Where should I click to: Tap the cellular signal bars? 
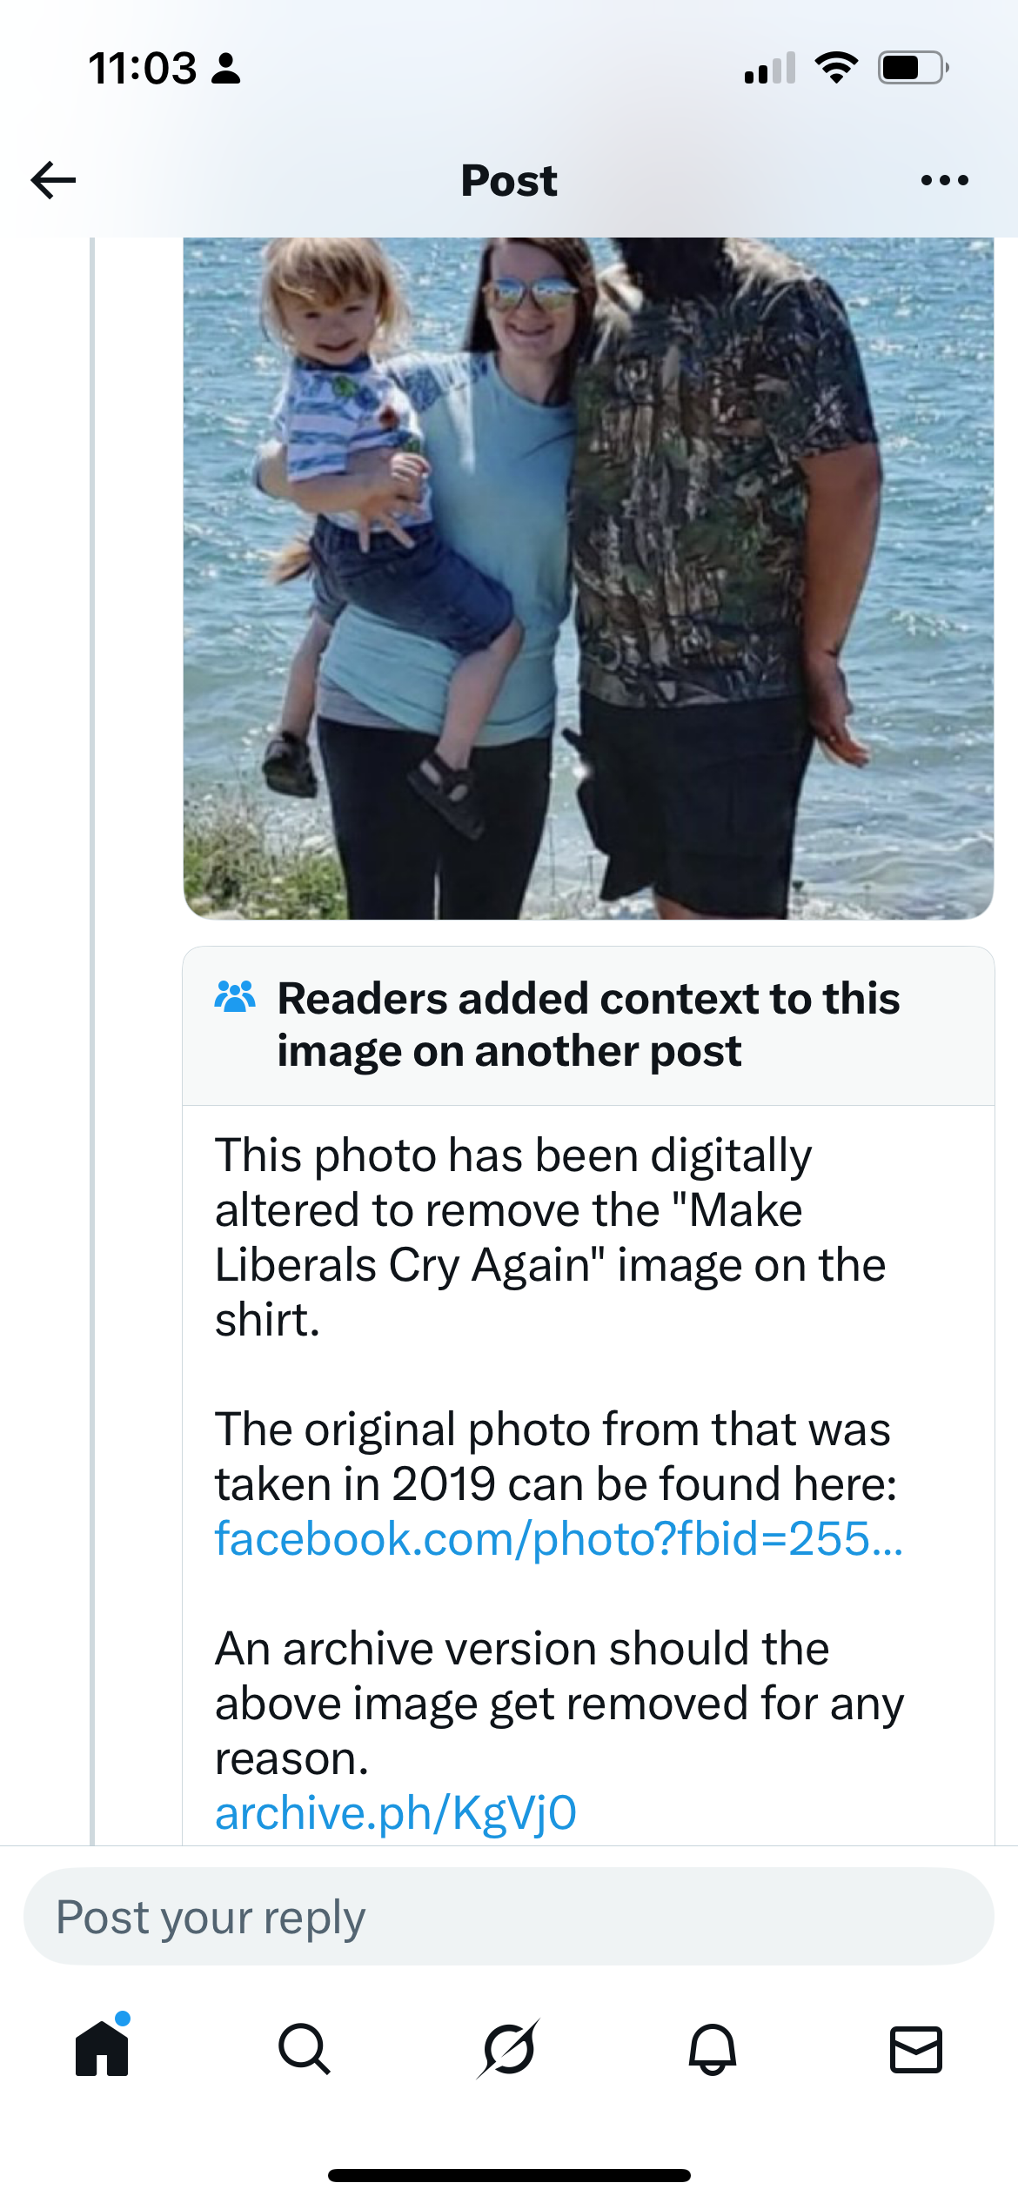point(770,68)
